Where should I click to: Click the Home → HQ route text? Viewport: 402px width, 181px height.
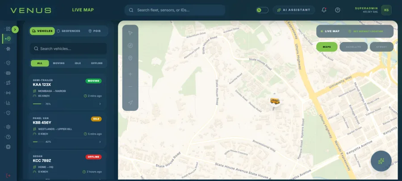pos(46,167)
